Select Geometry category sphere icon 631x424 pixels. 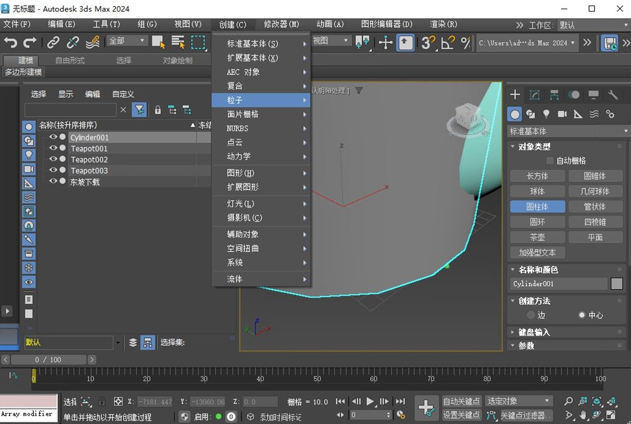pos(515,114)
